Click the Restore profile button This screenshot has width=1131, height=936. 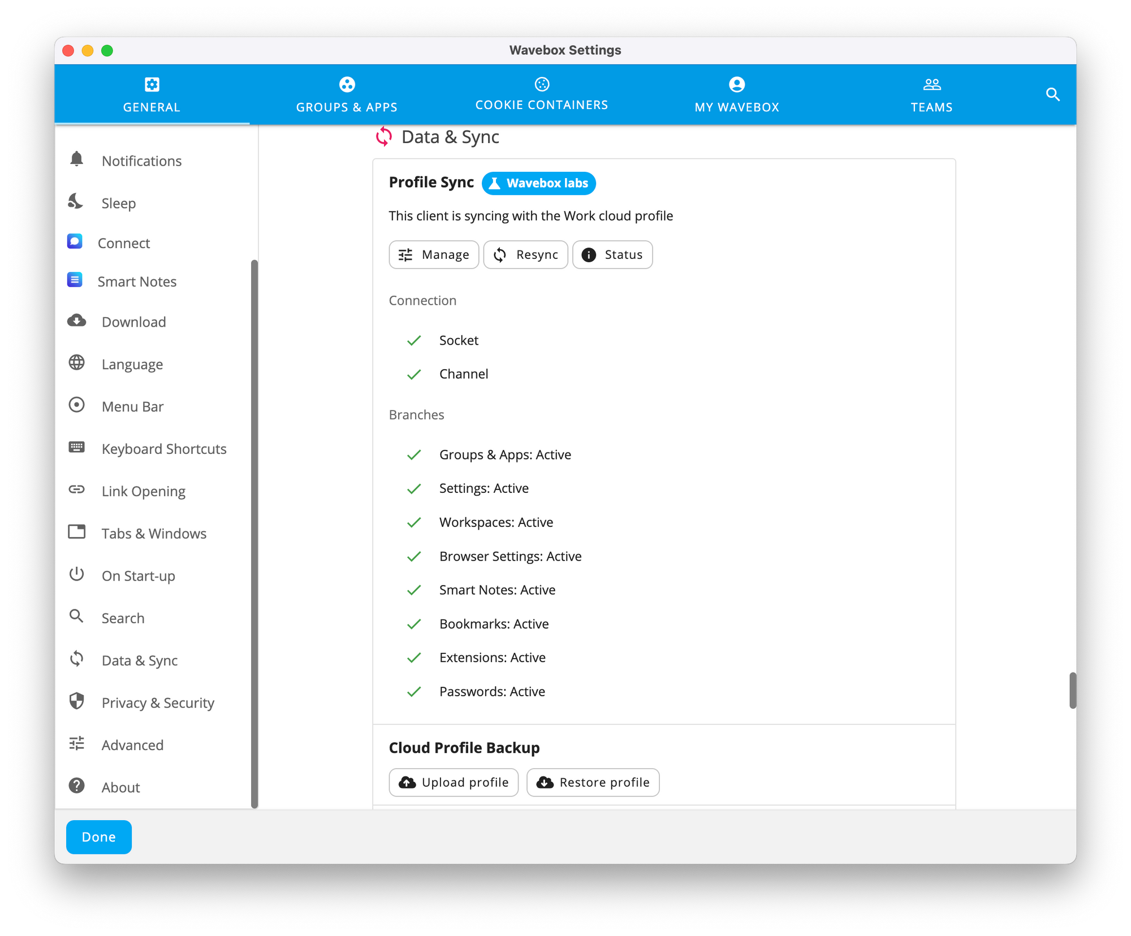point(593,782)
